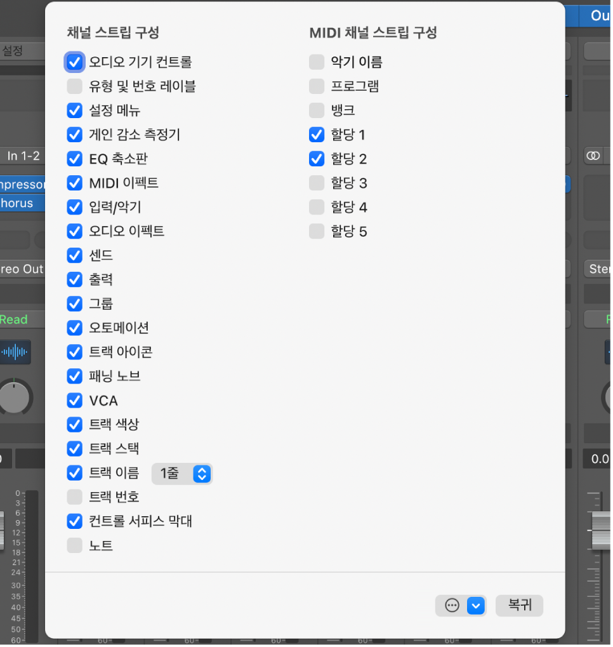Toggle the 오토메이션 checkbox
Viewport: 613px width, 647px height.
75,328
